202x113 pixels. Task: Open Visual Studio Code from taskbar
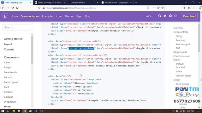(x=36, y=111)
